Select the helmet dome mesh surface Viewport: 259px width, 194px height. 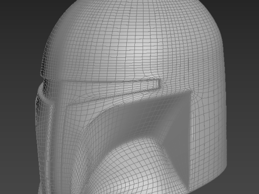click(133, 41)
